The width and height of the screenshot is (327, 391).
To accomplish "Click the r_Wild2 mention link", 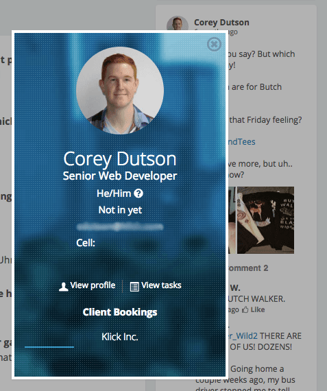I will [243, 336].
